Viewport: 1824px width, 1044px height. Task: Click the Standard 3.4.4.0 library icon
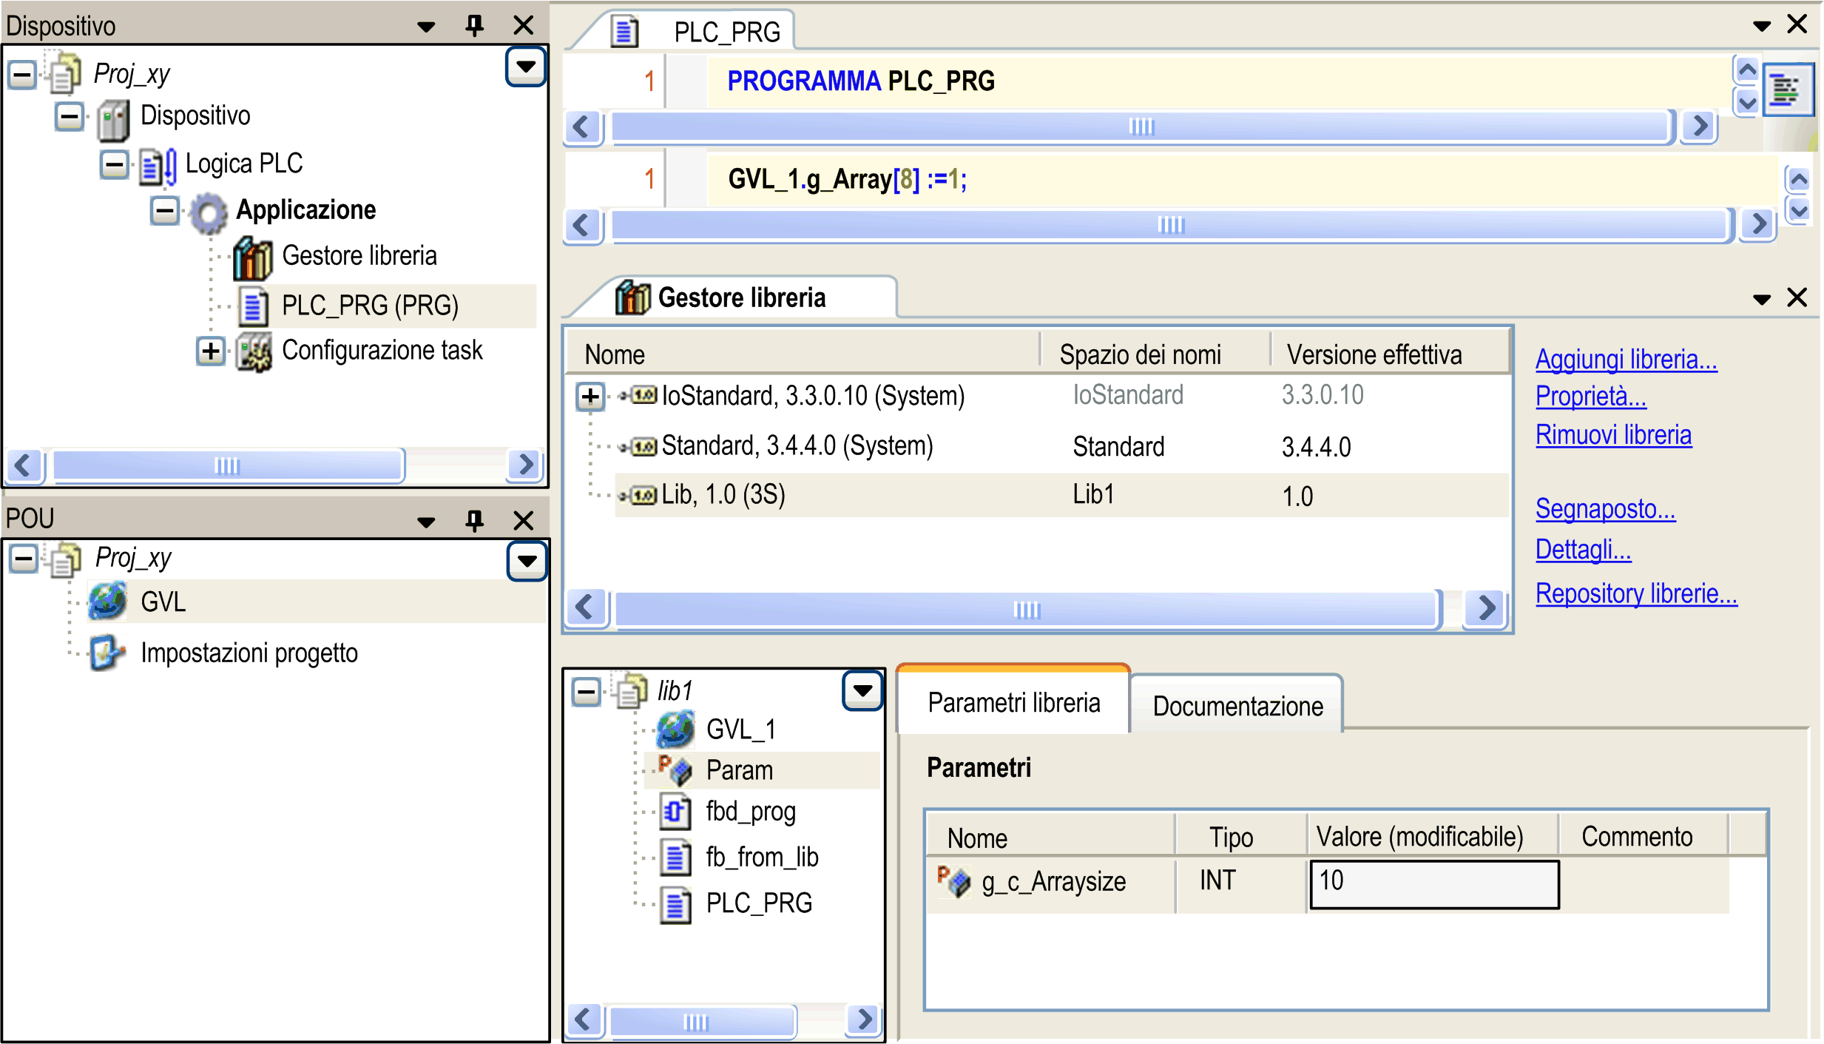639,446
